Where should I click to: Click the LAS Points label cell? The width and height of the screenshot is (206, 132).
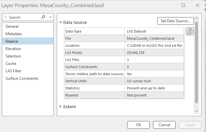[x=95, y=53]
